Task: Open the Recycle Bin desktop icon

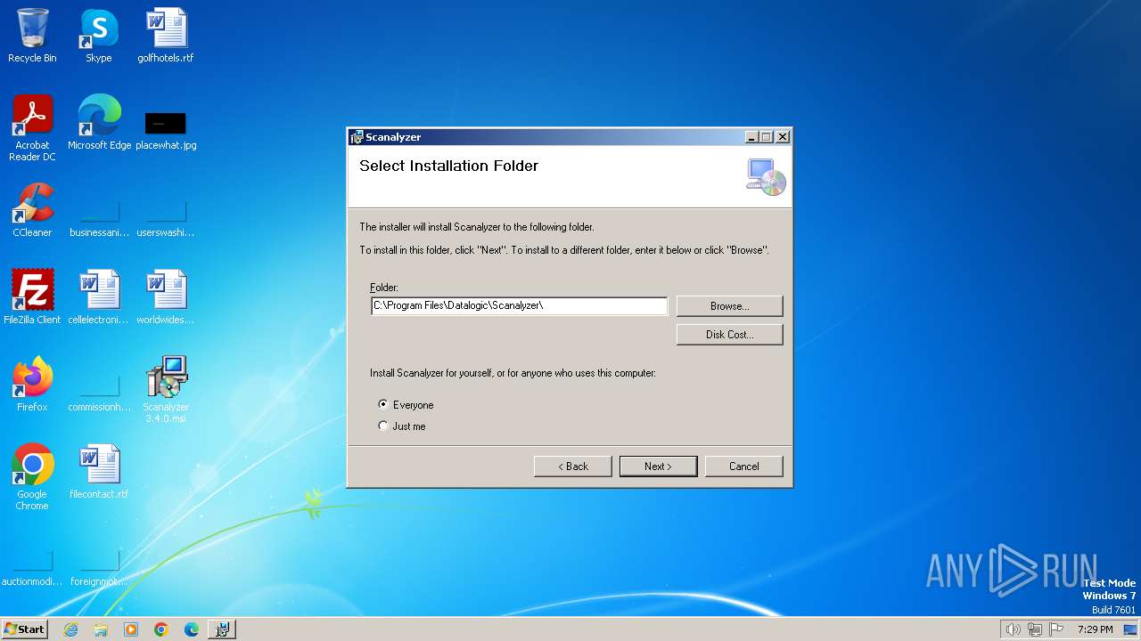Action: (32, 36)
